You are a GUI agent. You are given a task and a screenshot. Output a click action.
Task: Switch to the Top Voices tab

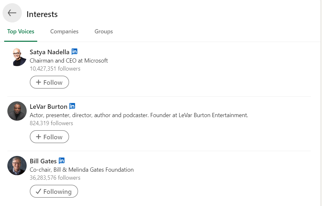click(21, 31)
